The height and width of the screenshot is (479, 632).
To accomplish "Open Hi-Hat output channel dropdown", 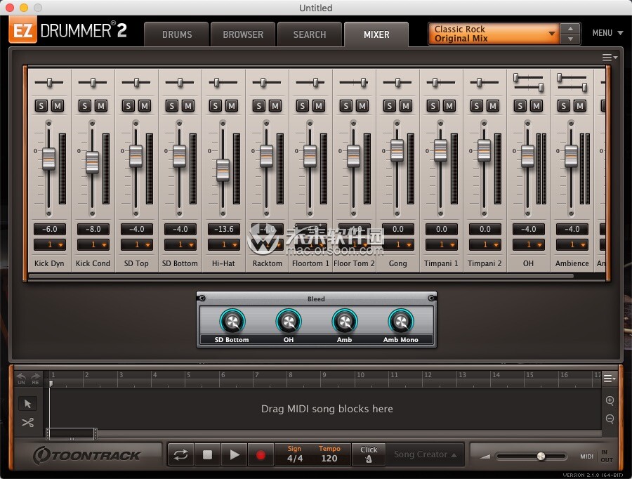I will point(224,244).
